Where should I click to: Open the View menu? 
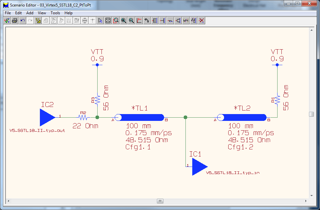(x=42, y=13)
